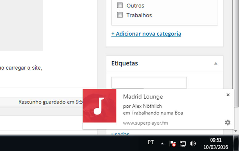Show hidden system tray icons
Screen dimensions: 239x151
pos(162,143)
